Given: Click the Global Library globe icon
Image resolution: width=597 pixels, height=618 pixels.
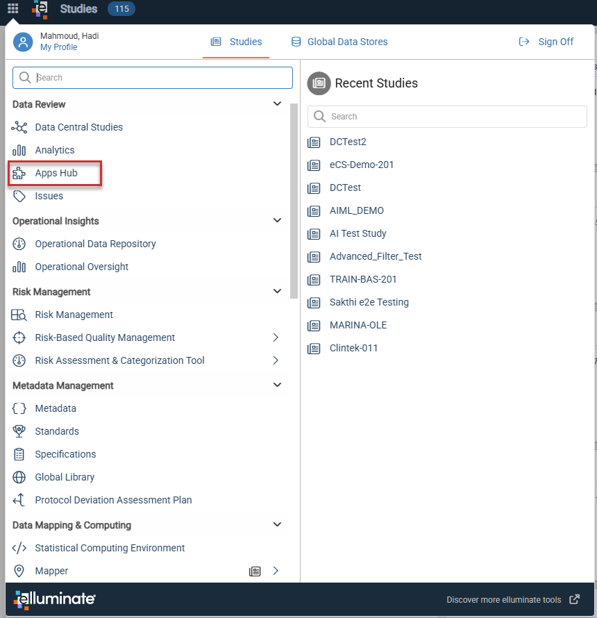Looking at the screenshot, I should coord(19,477).
